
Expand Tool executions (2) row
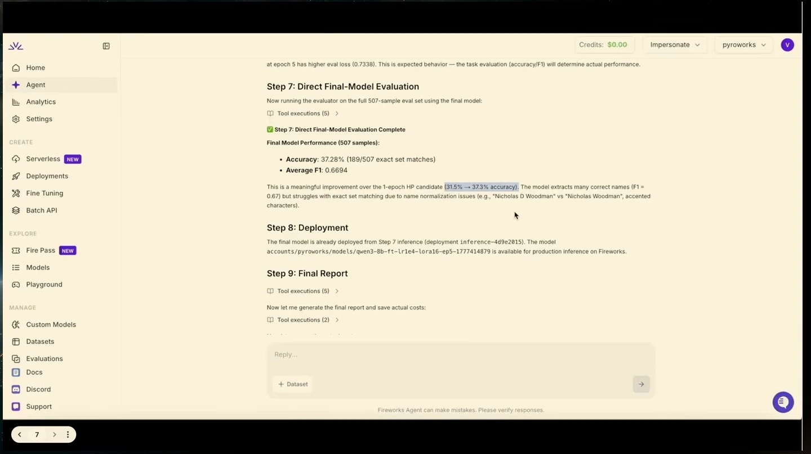[303, 320]
